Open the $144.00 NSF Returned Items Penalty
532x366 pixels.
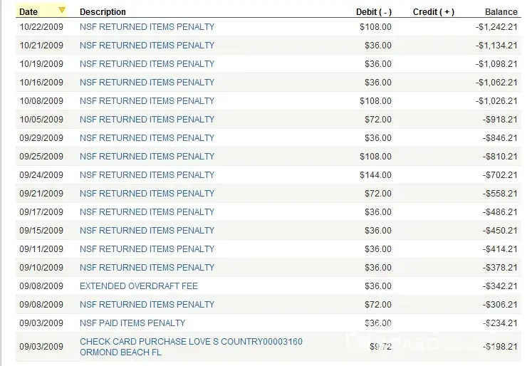point(147,175)
